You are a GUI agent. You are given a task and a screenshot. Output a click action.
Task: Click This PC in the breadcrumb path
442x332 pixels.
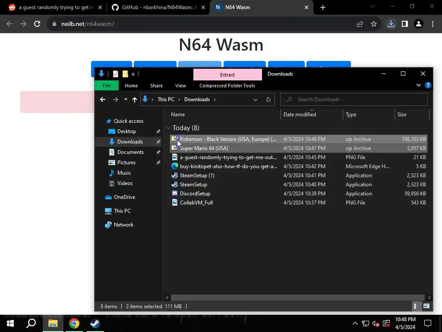166,99
